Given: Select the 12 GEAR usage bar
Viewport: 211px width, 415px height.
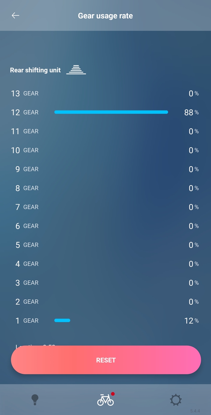Looking at the screenshot, I should pos(111,112).
